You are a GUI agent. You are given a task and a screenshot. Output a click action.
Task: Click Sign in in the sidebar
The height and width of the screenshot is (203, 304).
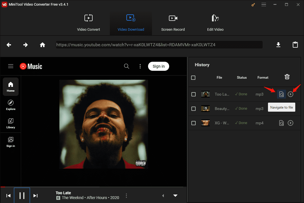coord(11,142)
